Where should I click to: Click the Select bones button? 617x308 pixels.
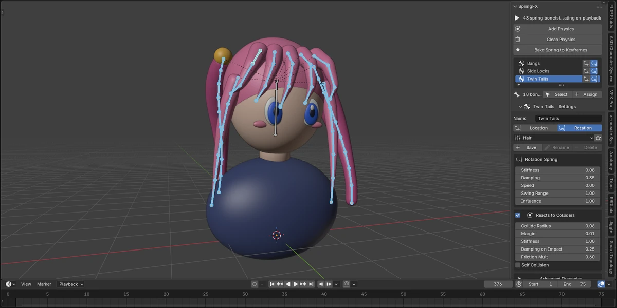tap(557, 94)
